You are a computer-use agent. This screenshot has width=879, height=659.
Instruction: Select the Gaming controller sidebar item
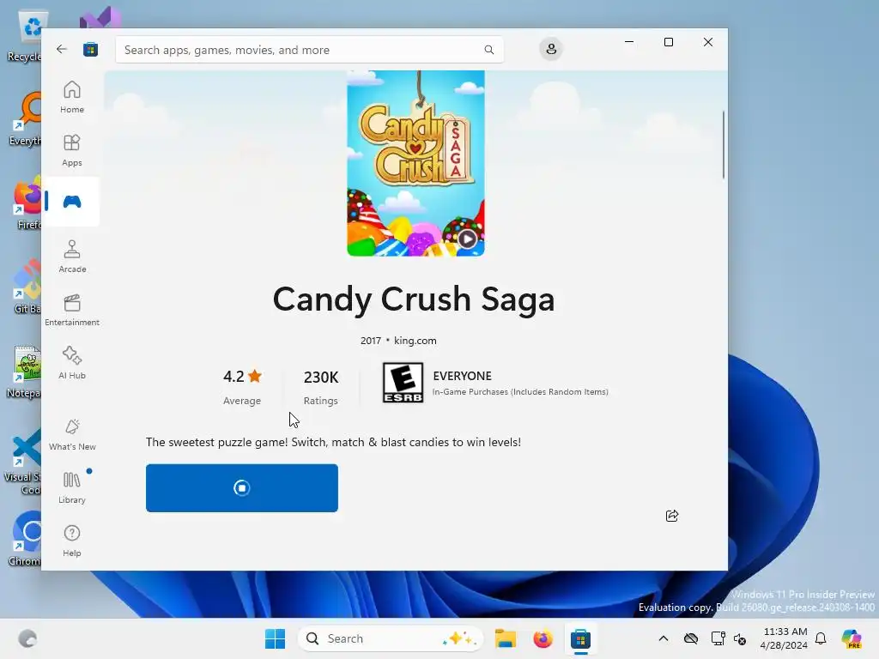(72, 202)
